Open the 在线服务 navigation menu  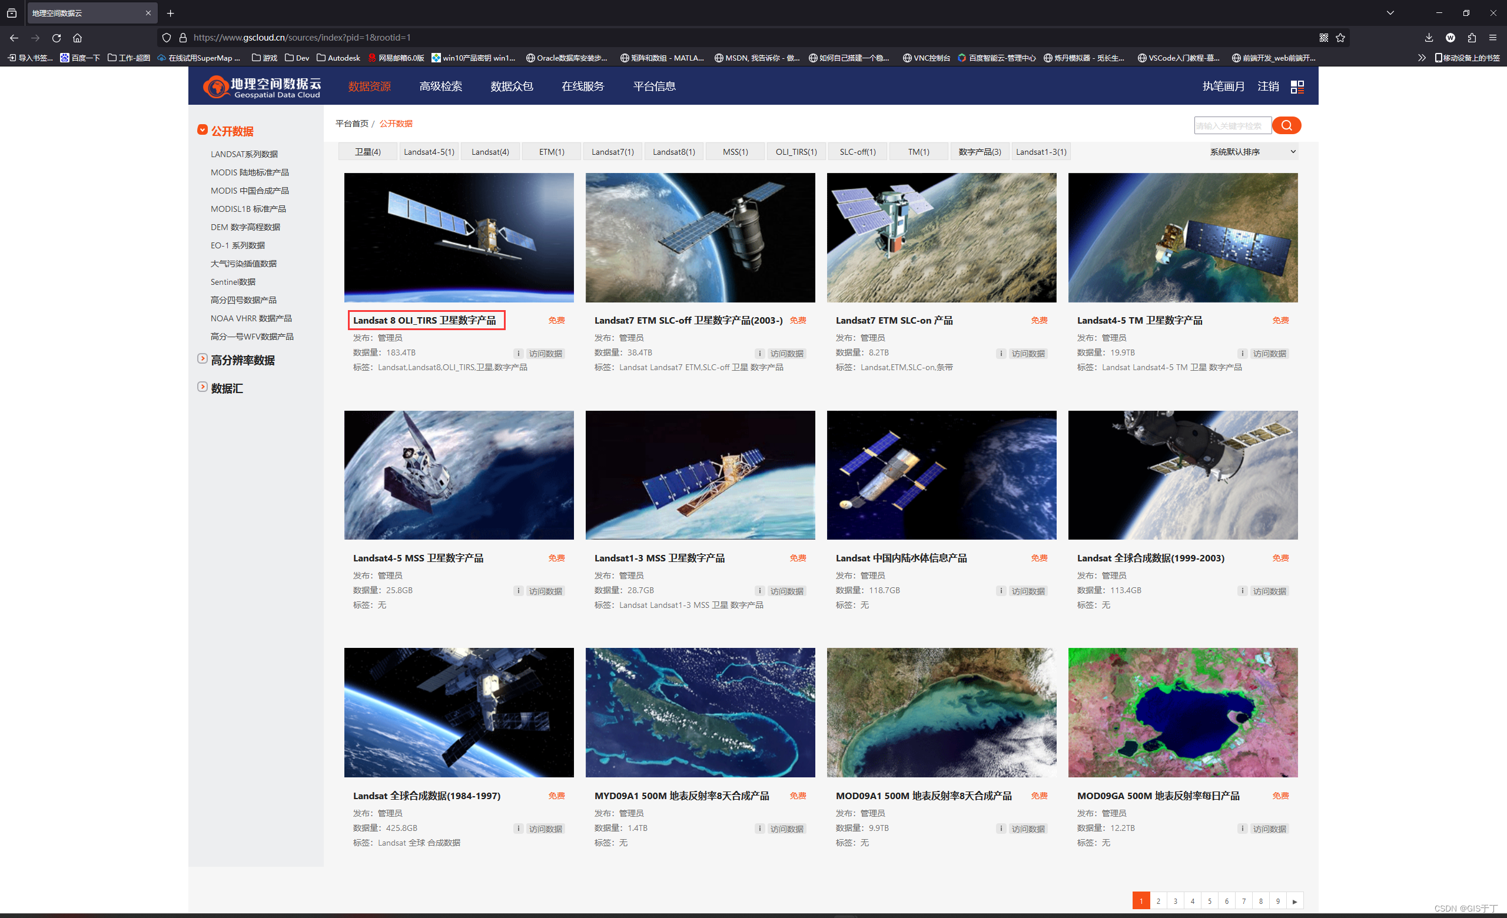tap(582, 86)
